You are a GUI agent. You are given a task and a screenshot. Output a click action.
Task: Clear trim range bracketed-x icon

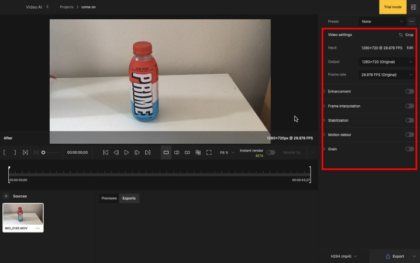coord(25,153)
